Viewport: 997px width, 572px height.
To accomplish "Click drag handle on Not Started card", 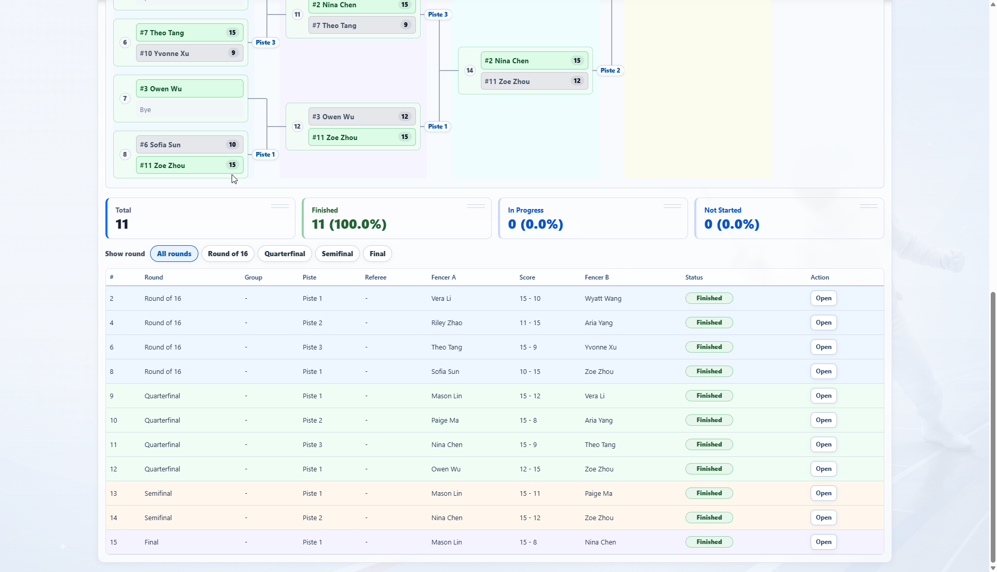I will [869, 206].
